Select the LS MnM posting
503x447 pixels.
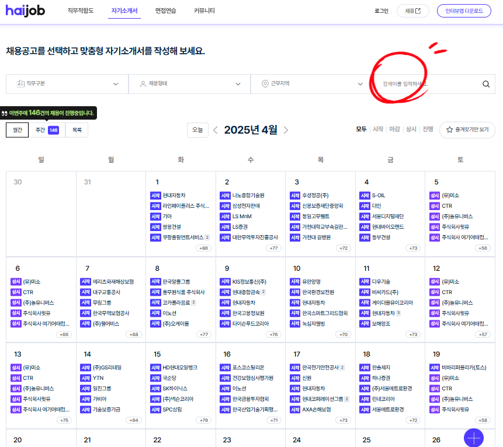[x=242, y=216]
